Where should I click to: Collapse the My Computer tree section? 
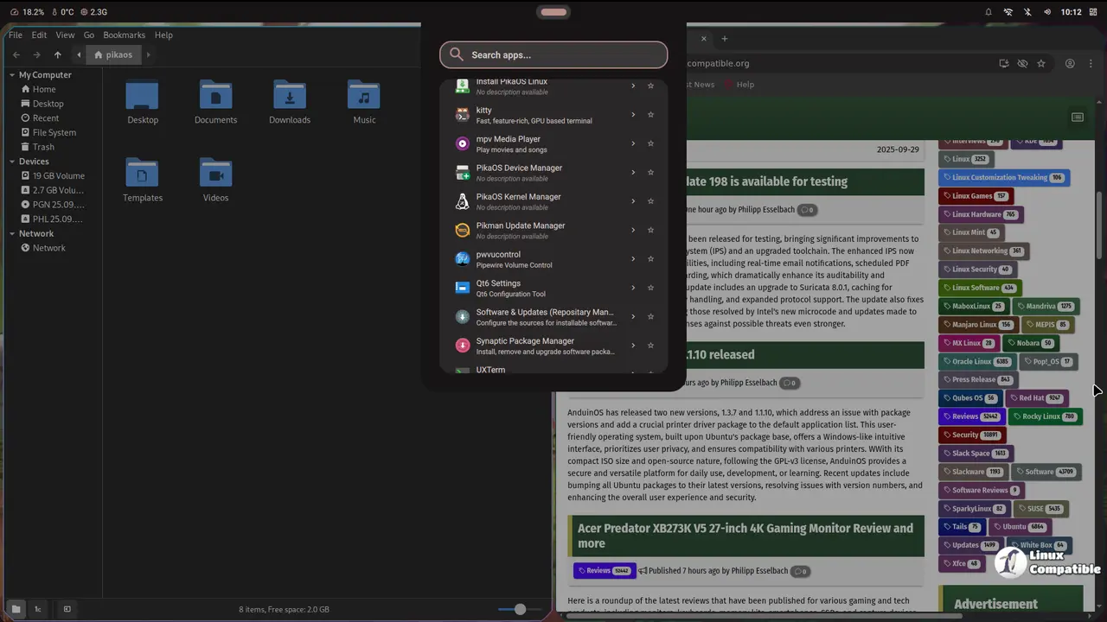pos(13,75)
